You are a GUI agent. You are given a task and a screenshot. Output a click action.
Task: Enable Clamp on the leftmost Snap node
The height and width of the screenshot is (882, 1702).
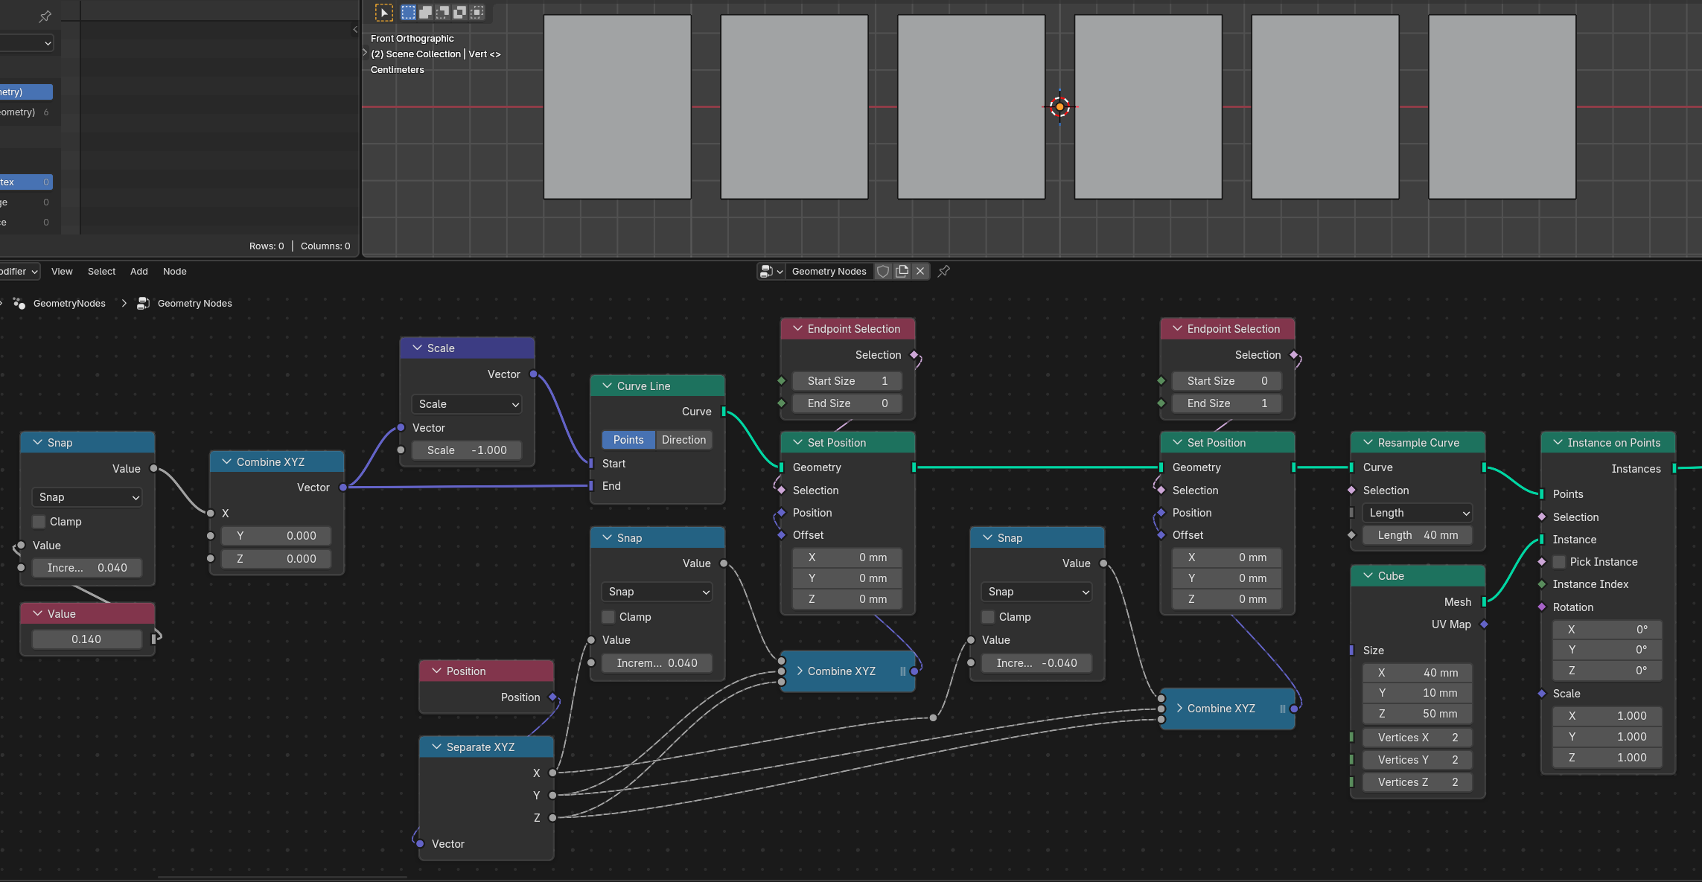(39, 522)
